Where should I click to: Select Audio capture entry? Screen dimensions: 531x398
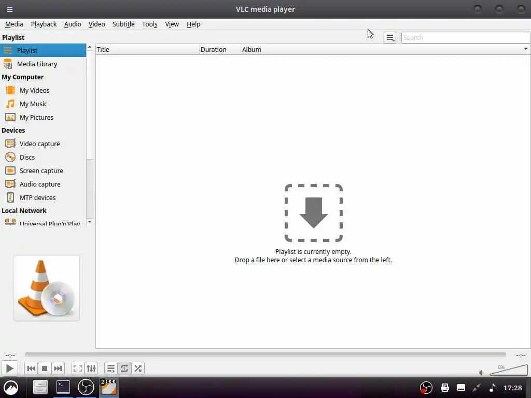point(43,184)
